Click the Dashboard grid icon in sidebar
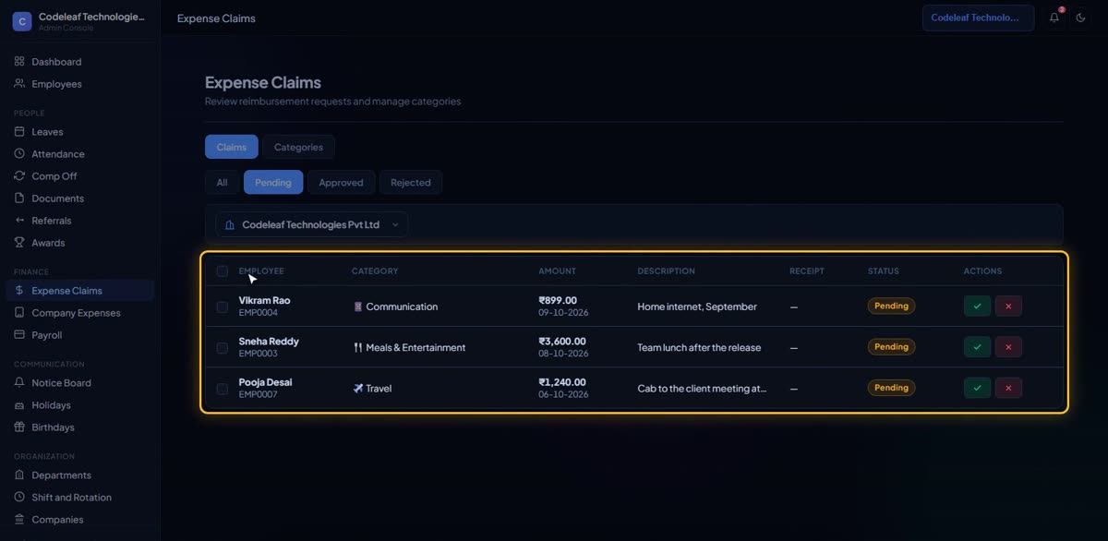1108x541 pixels. pos(19,62)
